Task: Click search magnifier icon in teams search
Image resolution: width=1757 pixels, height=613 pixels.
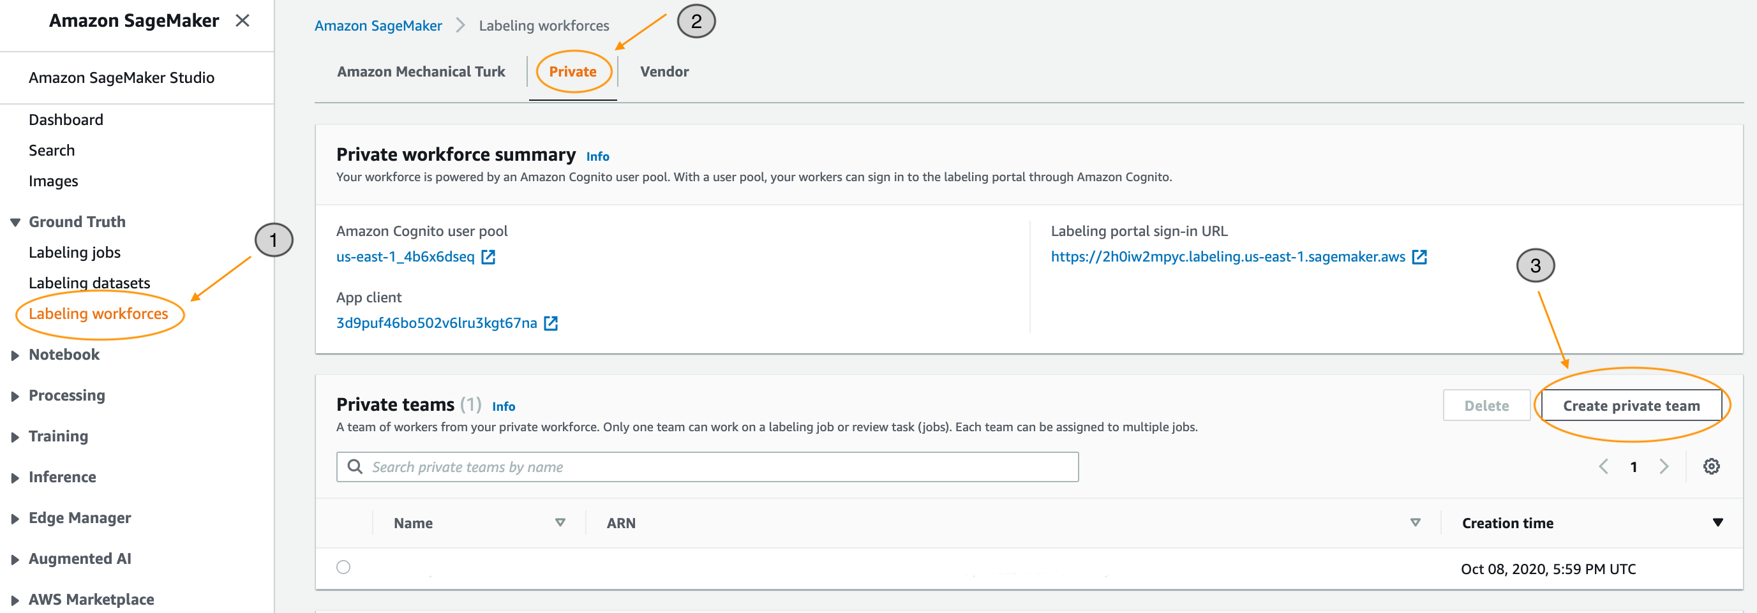Action: click(x=355, y=466)
